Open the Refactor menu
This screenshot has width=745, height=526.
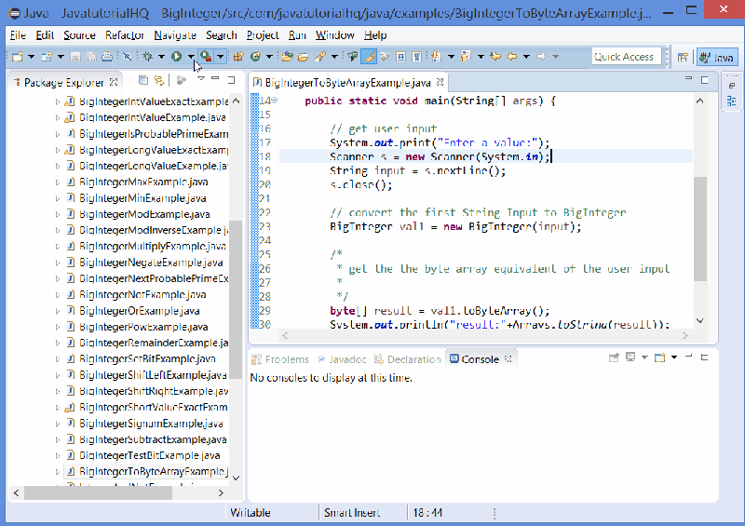(x=125, y=35)
